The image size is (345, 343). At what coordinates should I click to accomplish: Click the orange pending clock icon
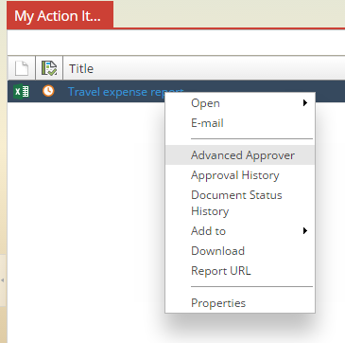(48, 91)
